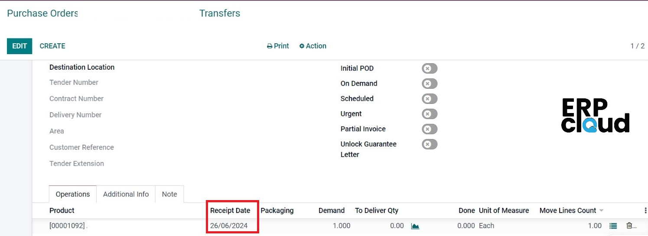The height and width of the screenshot is (236, 648).
Task: Click the 1 / 2 record pager
Action: (637, 46)
